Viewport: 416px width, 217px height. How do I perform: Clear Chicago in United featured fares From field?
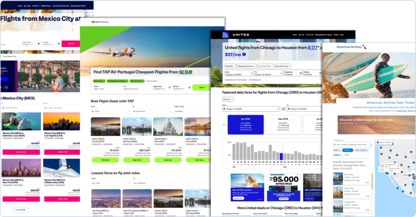(x=278, y=109)
